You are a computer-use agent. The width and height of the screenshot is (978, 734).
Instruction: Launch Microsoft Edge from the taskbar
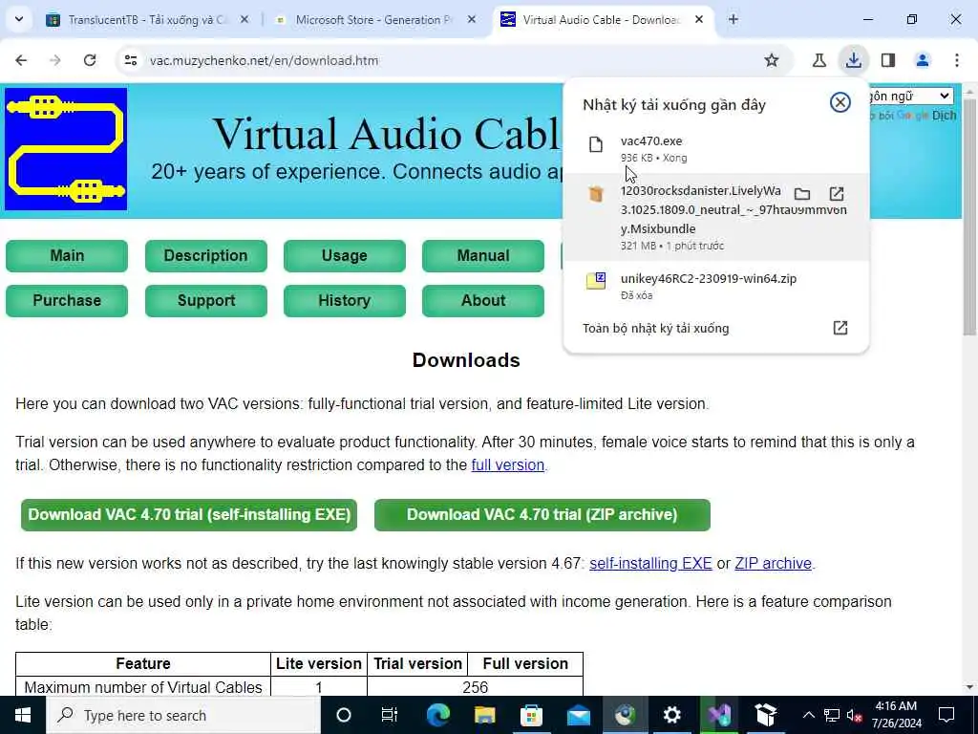coord(438,715)
